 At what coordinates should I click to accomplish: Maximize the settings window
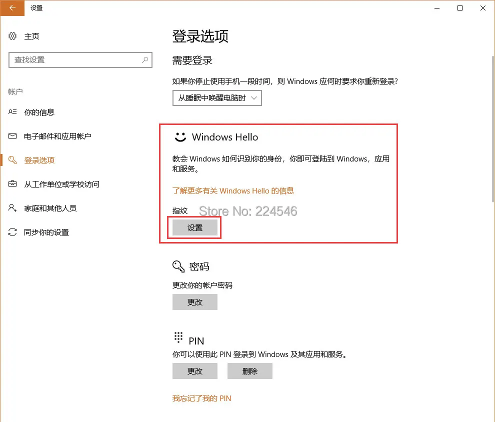click(460, 8)
